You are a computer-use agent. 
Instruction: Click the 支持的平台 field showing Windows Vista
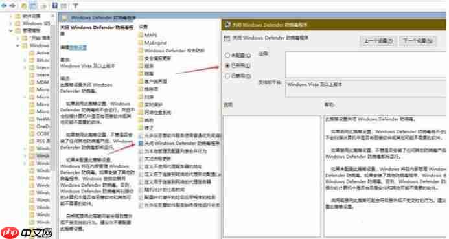[x=365, y=89]
